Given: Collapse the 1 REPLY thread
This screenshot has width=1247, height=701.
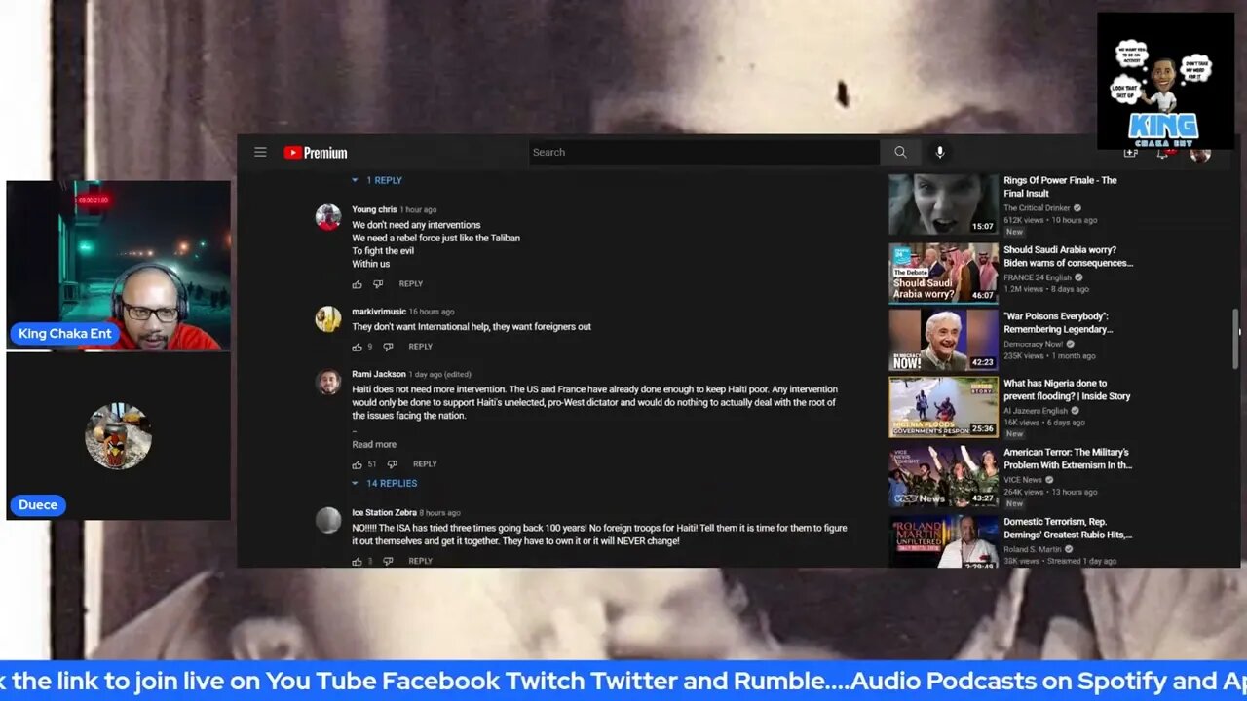Looking at the screenshot, I should click(x=376, y=180).
